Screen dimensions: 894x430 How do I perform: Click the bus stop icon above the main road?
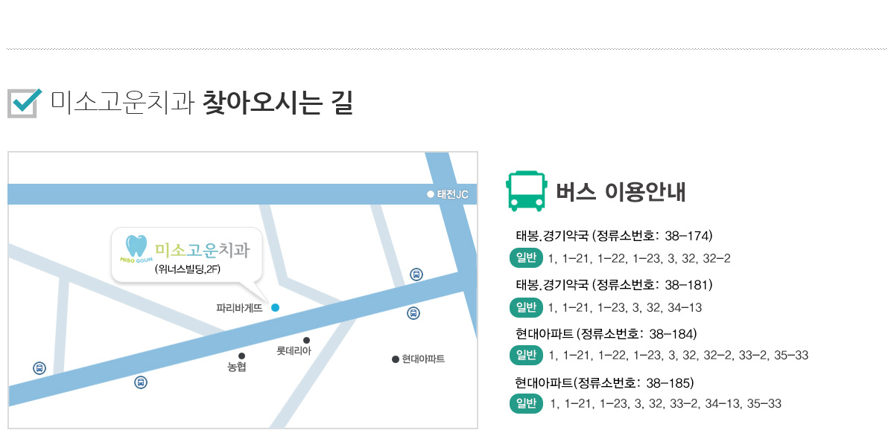point(416,275)
